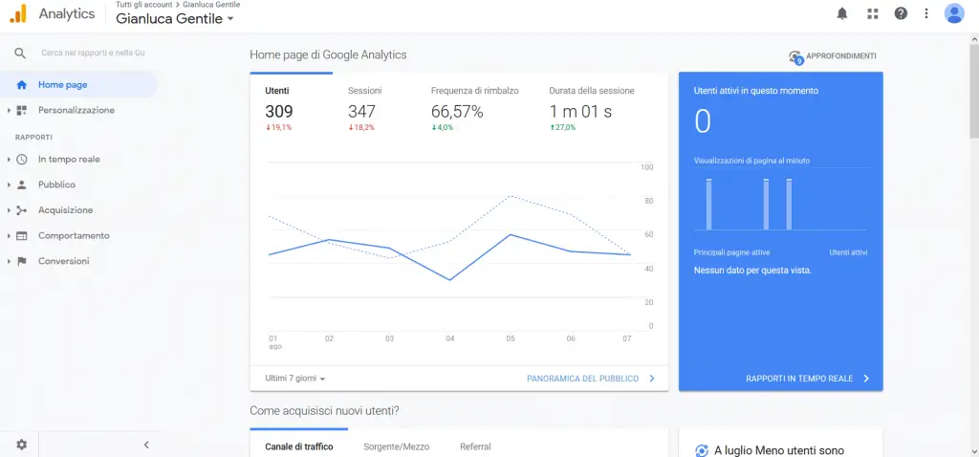Screen dimensions: 979x457
Task: Click the A luglio Meno utenti sono heading
Action: pos(779,450)
